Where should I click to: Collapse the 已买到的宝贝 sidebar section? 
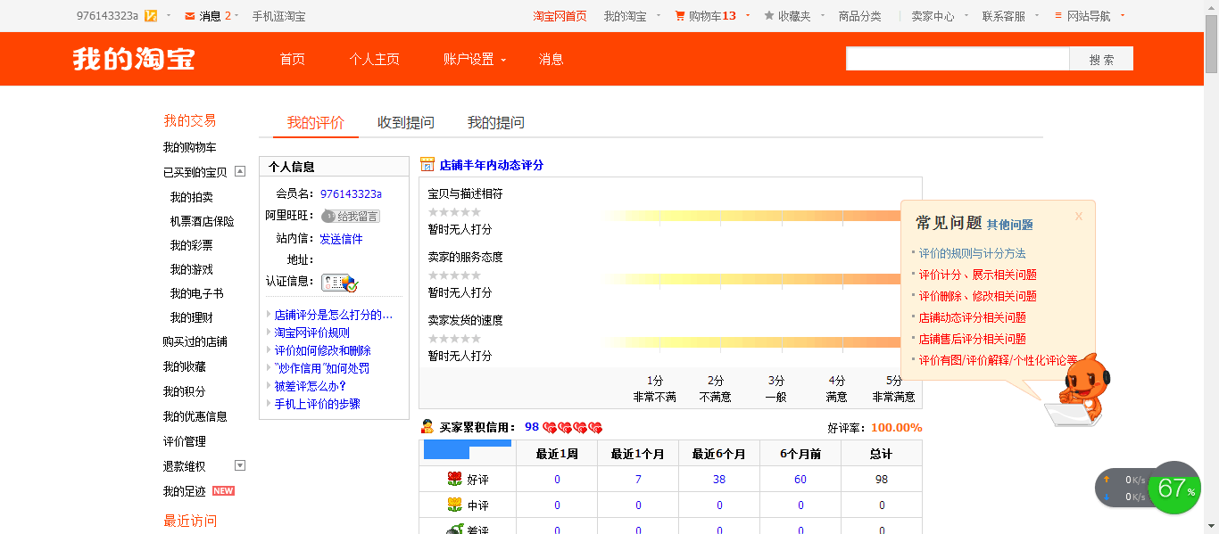click(240, 171)
